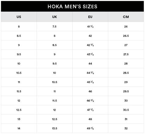The height and width of the screenshot is (134, 145).
Task: Select US size 13 cell
Action: click(x=19, y=119)
